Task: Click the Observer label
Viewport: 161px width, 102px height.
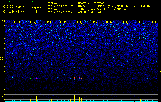Action: click(x=52, y=3)
